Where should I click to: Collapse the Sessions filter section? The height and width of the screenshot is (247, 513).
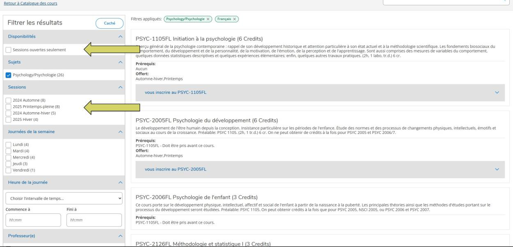coord(120,87)
